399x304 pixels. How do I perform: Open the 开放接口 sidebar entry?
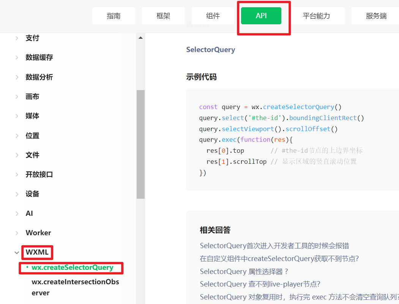pyautogui.click(x=39, y=175)
